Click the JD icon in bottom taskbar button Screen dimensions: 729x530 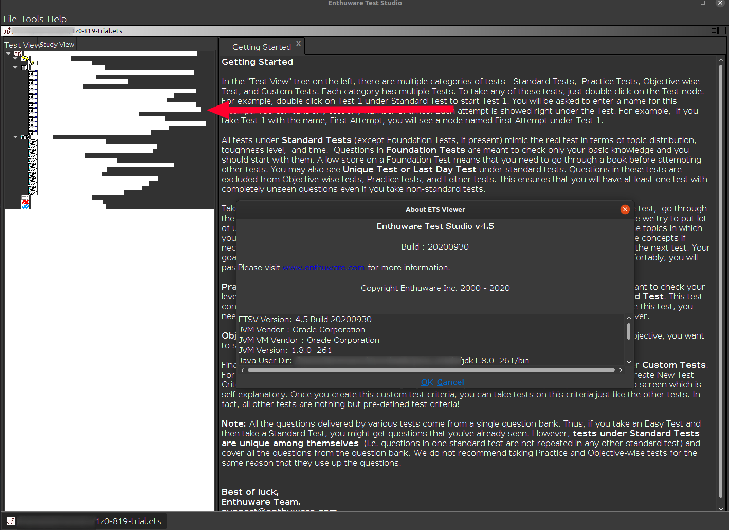(x=11, y=521)
